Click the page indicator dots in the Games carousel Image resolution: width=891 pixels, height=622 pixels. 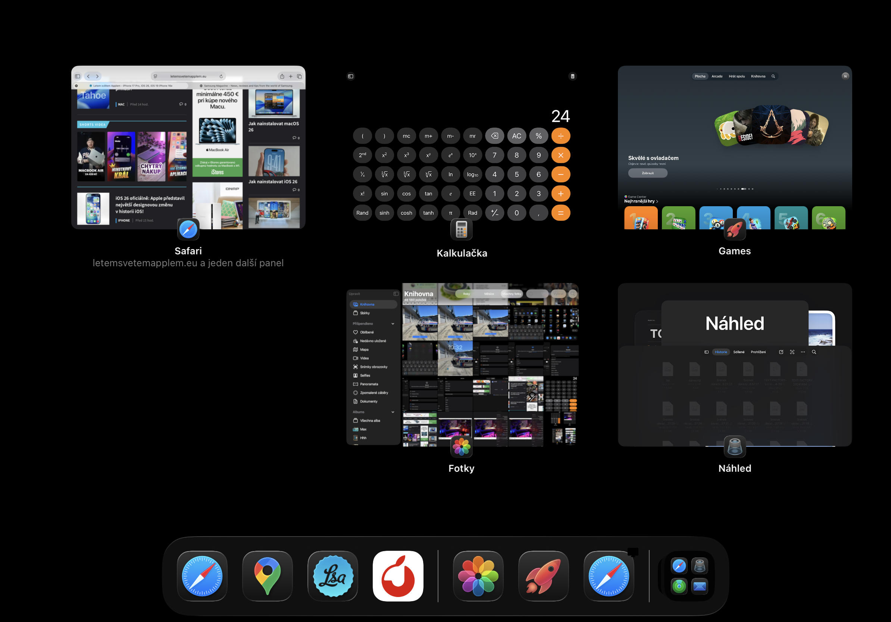pos(735,189)
